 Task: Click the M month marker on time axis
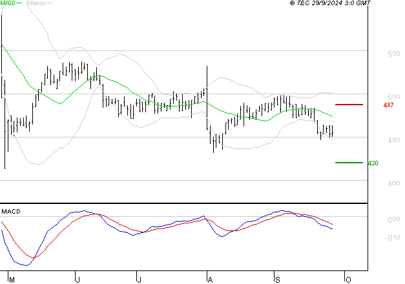point(12,280)
